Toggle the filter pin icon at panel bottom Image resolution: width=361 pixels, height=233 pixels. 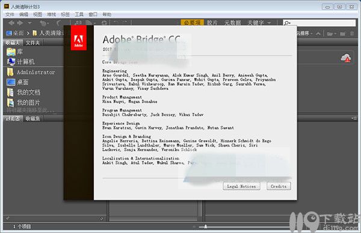pos(8,219)
